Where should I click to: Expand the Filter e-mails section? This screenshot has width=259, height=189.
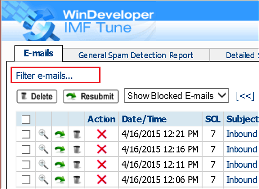44,76
